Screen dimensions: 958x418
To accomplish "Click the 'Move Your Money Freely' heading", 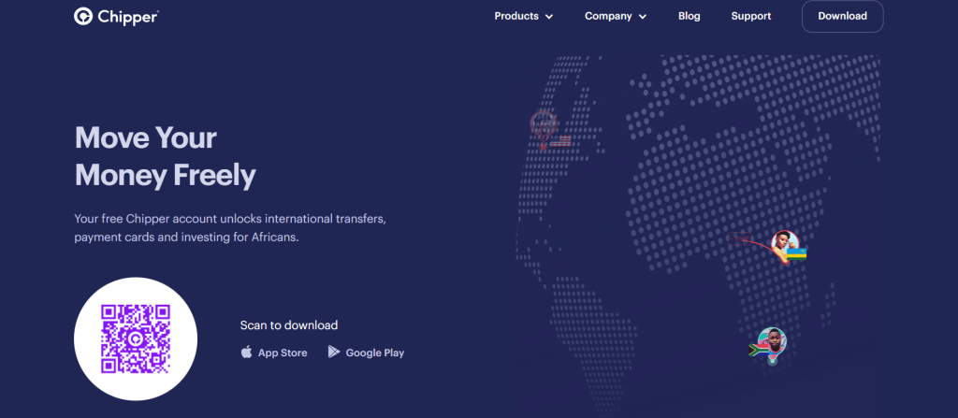I will (165, 156).
